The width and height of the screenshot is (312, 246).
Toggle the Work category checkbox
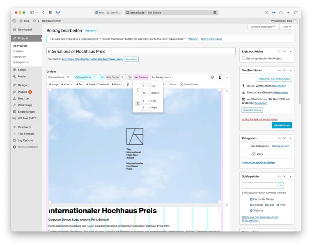254,154
